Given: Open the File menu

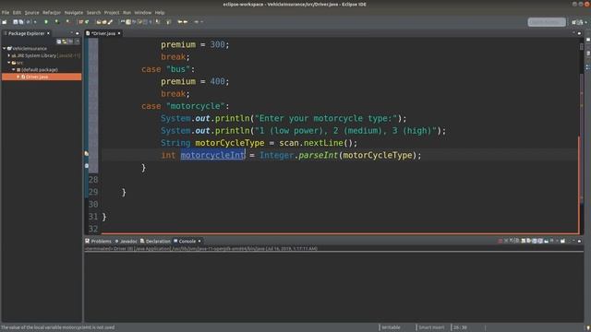Looking at the screenshot, I should point(6,12).
